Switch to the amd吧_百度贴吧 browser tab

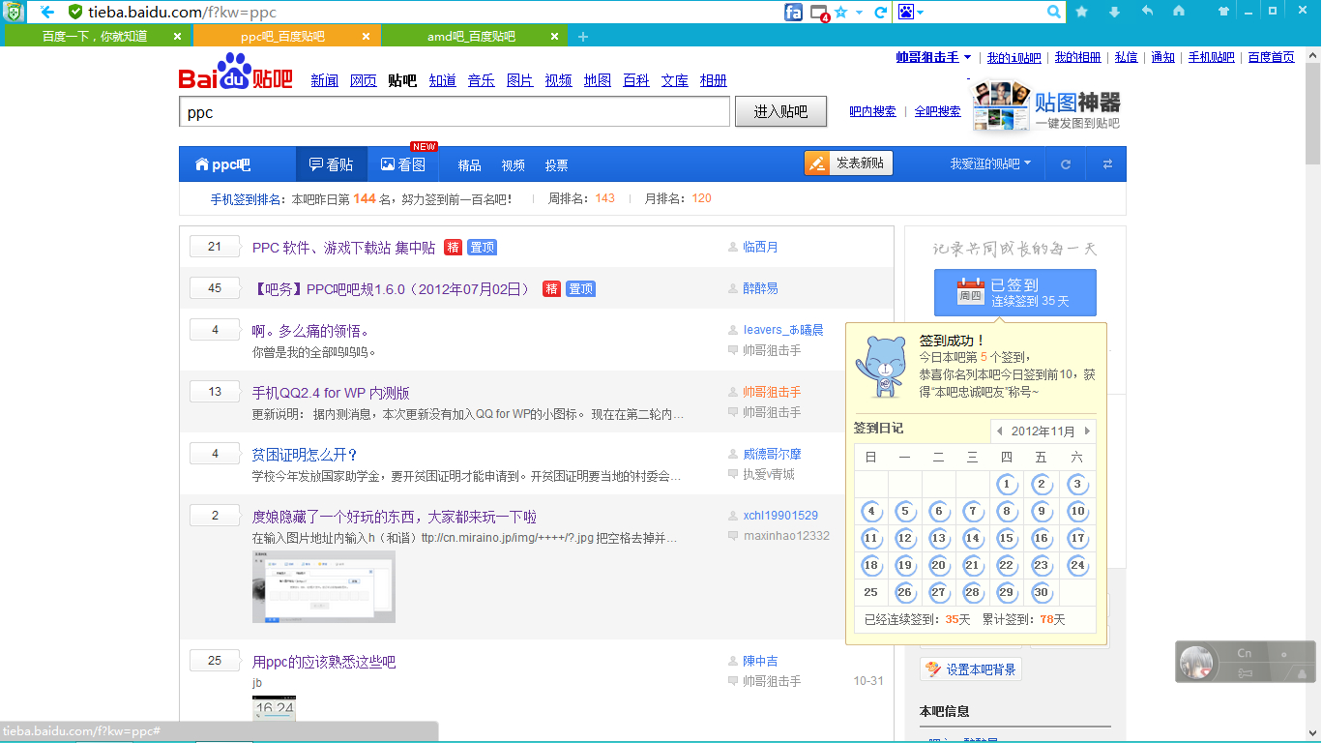471,37
